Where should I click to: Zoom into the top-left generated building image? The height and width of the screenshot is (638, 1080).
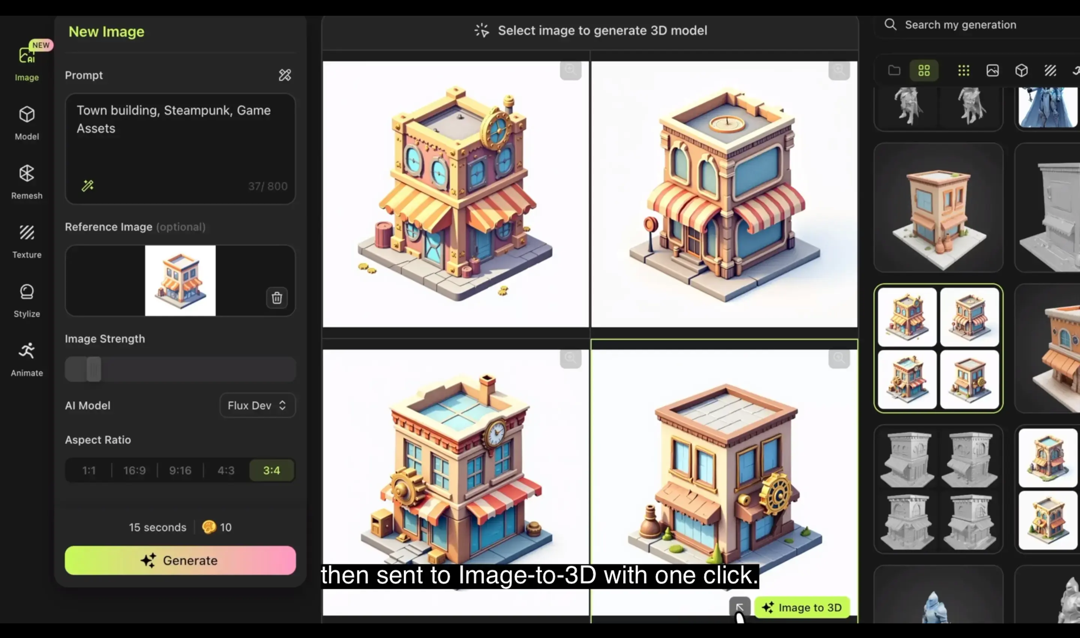(x=571, y=70)
